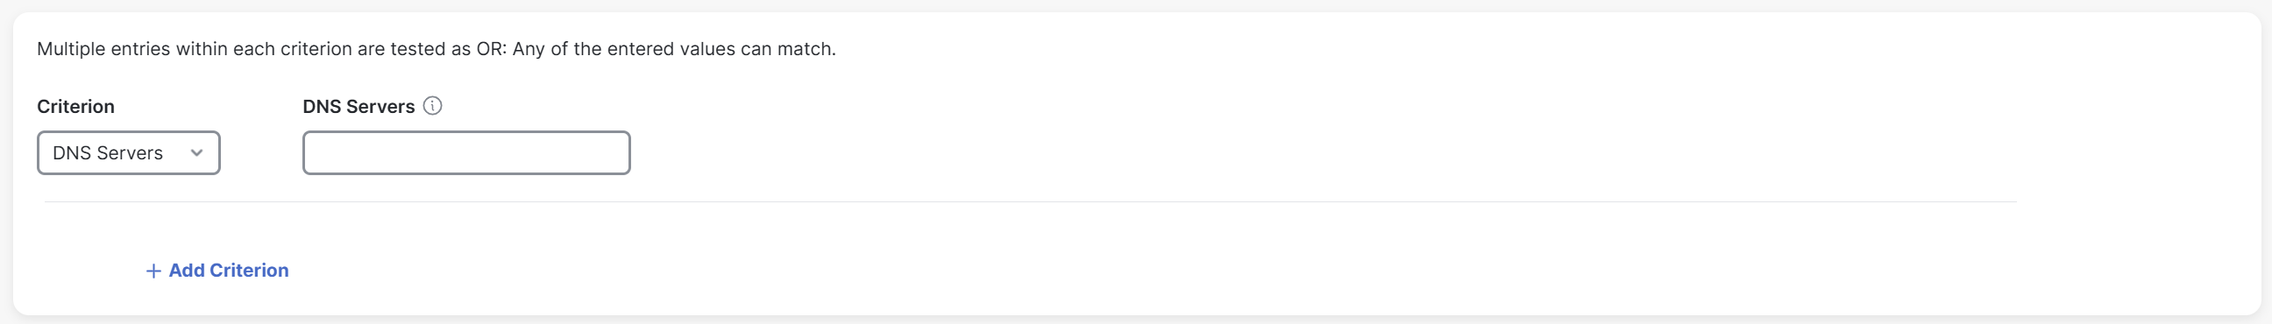The image size is (2272, 324).
Task: Focus the empty DNS Servers input field
Action: pyautogui.click(x=466, y=153)
